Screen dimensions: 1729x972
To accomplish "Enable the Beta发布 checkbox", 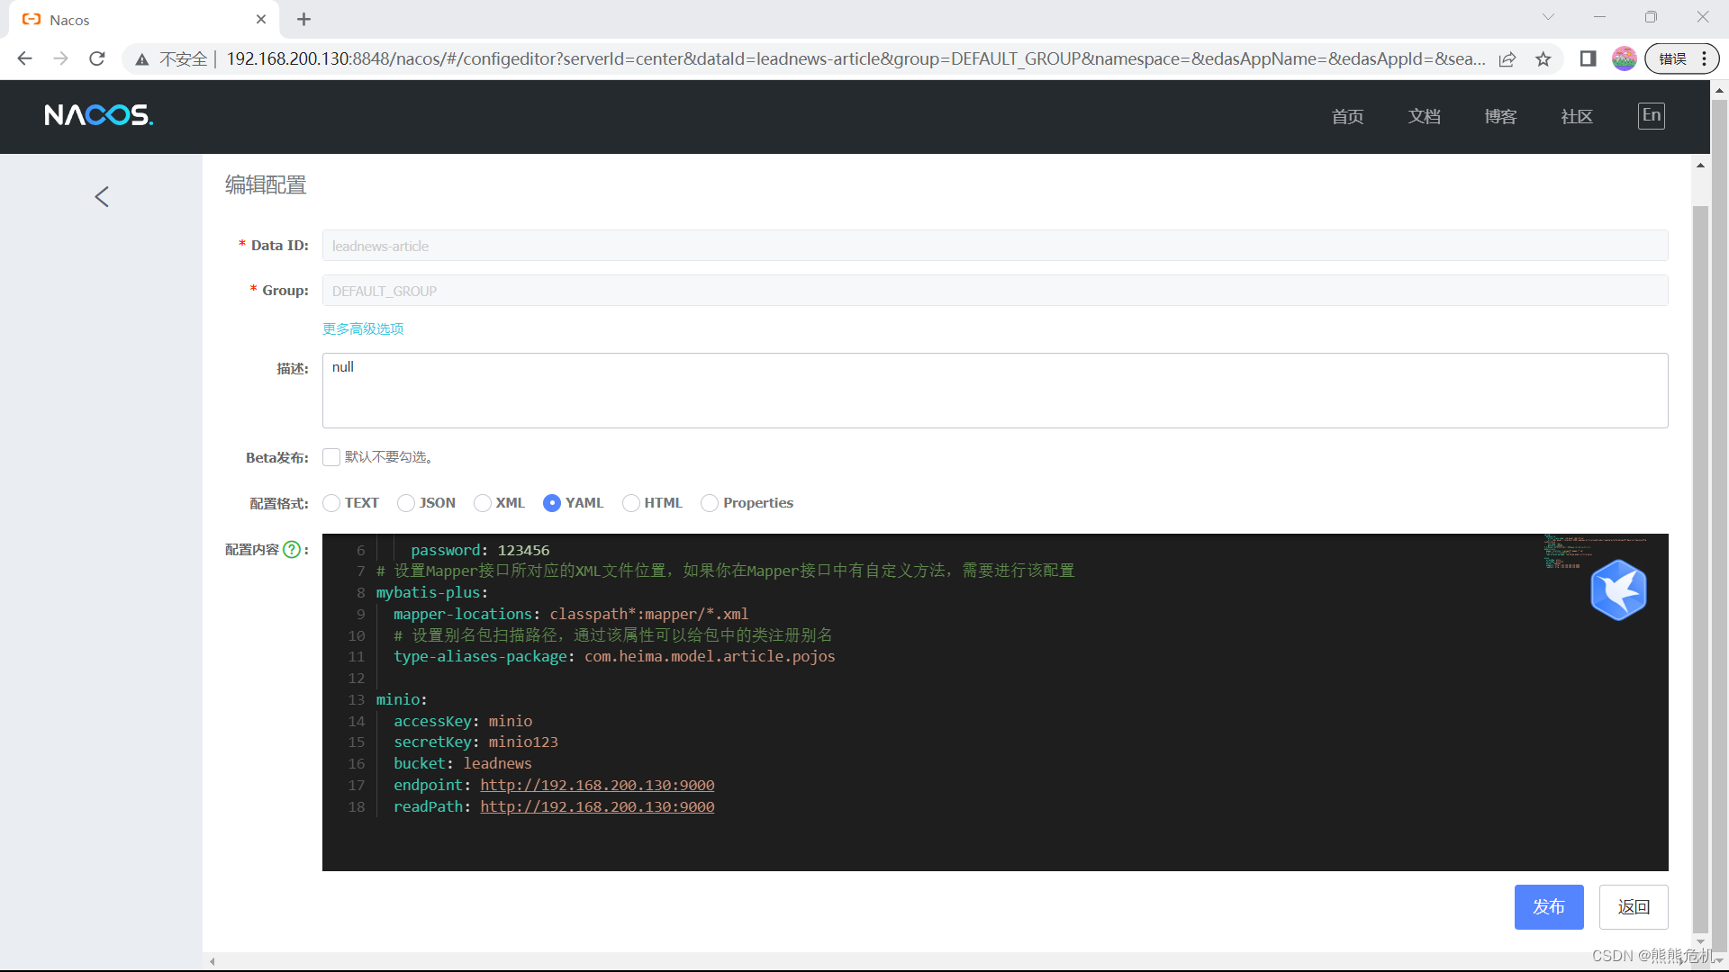I will click(x=331, y=457).
